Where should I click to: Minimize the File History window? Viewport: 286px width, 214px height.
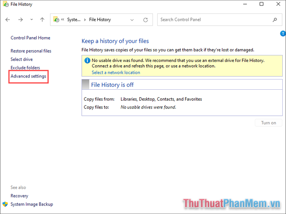pyautogui.click(x=245, y=4)
